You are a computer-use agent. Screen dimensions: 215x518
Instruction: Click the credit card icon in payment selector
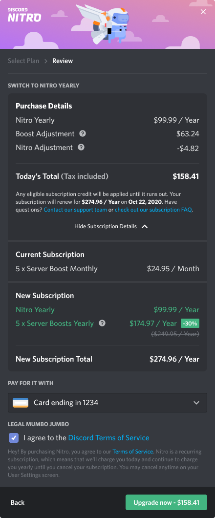pos(21,403)
